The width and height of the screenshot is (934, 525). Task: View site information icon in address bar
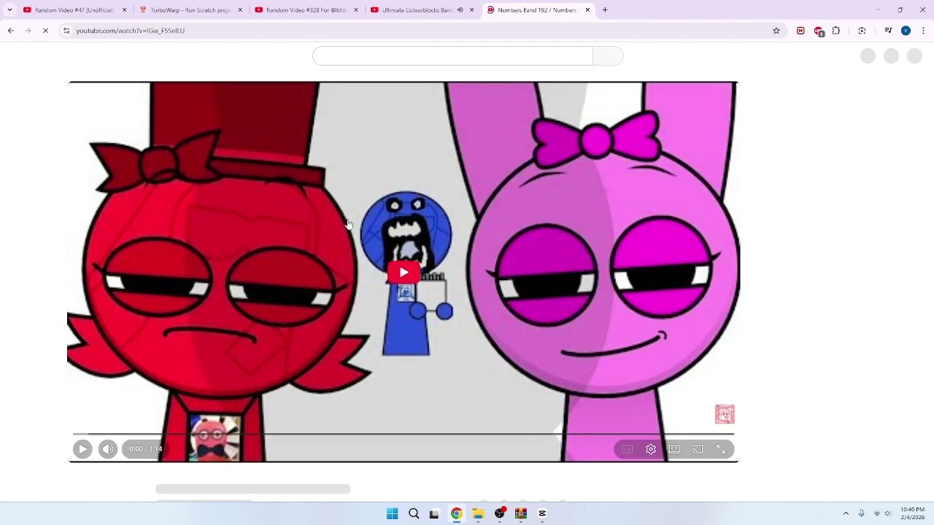coord(66,31)
